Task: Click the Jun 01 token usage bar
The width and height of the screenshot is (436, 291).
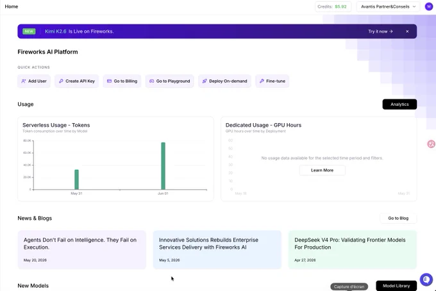Action: (163, 166)
